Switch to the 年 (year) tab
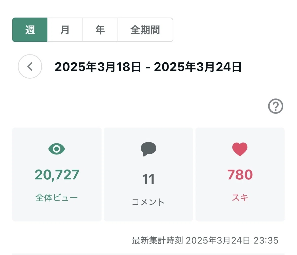Viewport: 297px width, 255px height. pos(100,30)
